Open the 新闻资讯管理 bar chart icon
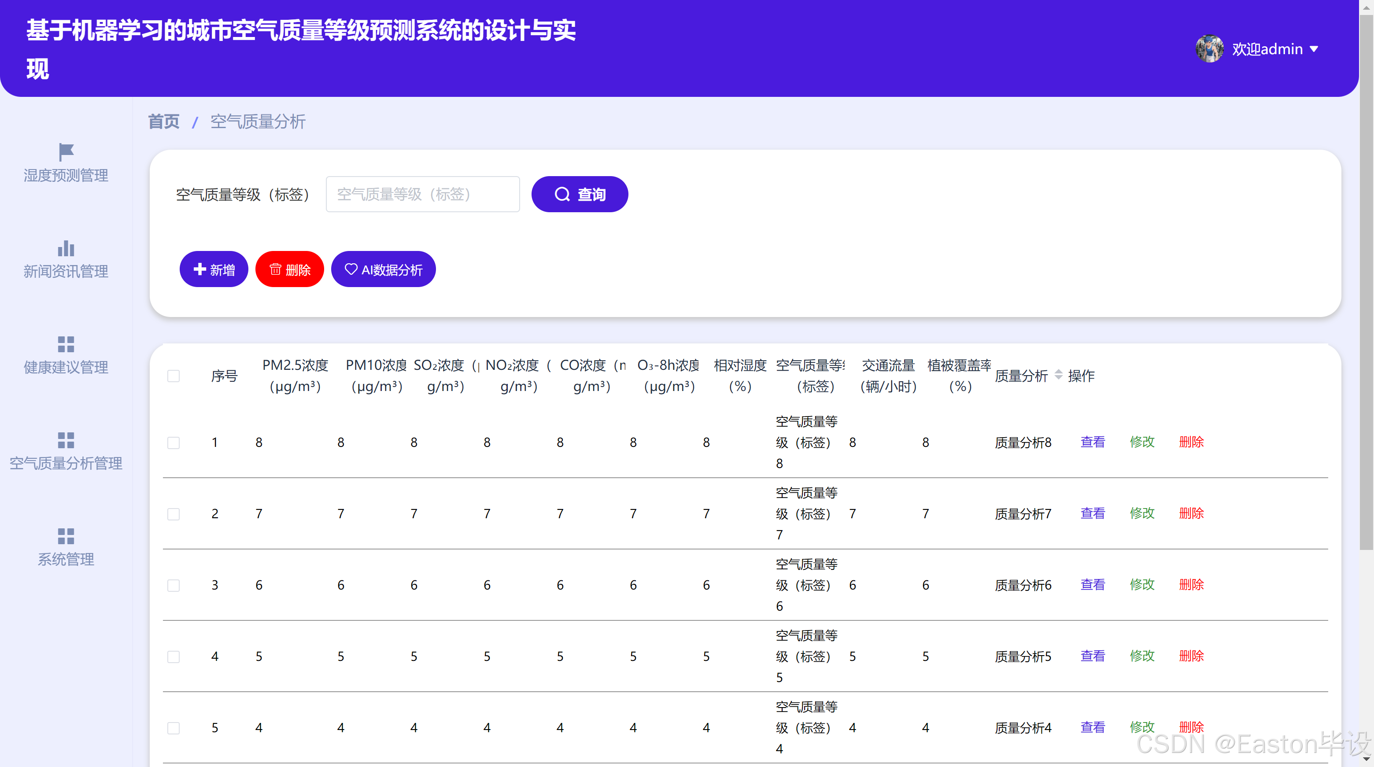The height and width of the screenshot is (767, 1374). [66, 248]
